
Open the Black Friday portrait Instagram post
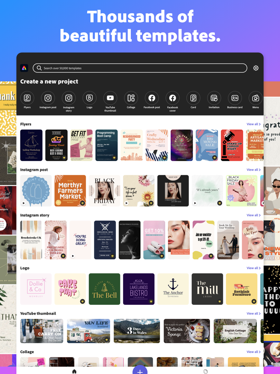[x=104, y=191]
